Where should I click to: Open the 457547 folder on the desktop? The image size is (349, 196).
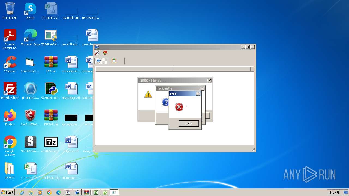pos(10,171)
